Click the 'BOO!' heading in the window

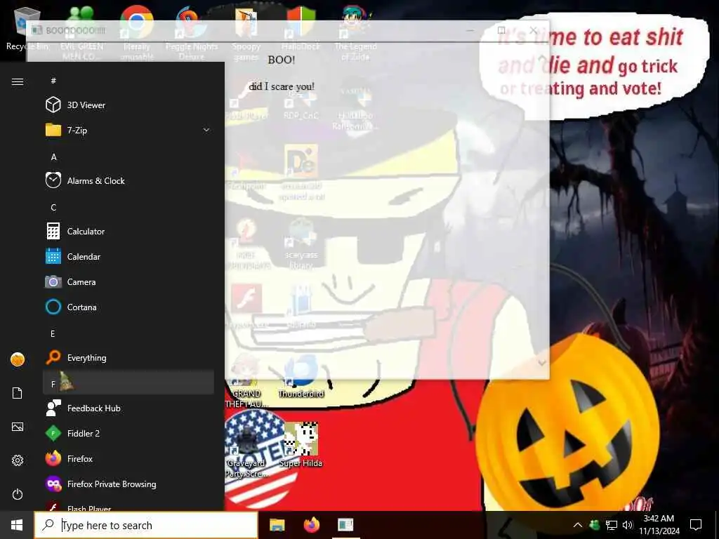(x=281, y=60)
